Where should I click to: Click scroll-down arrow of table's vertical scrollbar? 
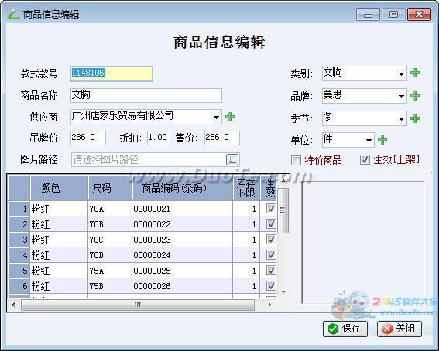pyautogui.click(x=283, y=292)
